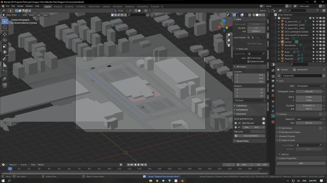
Task: Toggle X-ray view icon
Action: tap(250, 15)
